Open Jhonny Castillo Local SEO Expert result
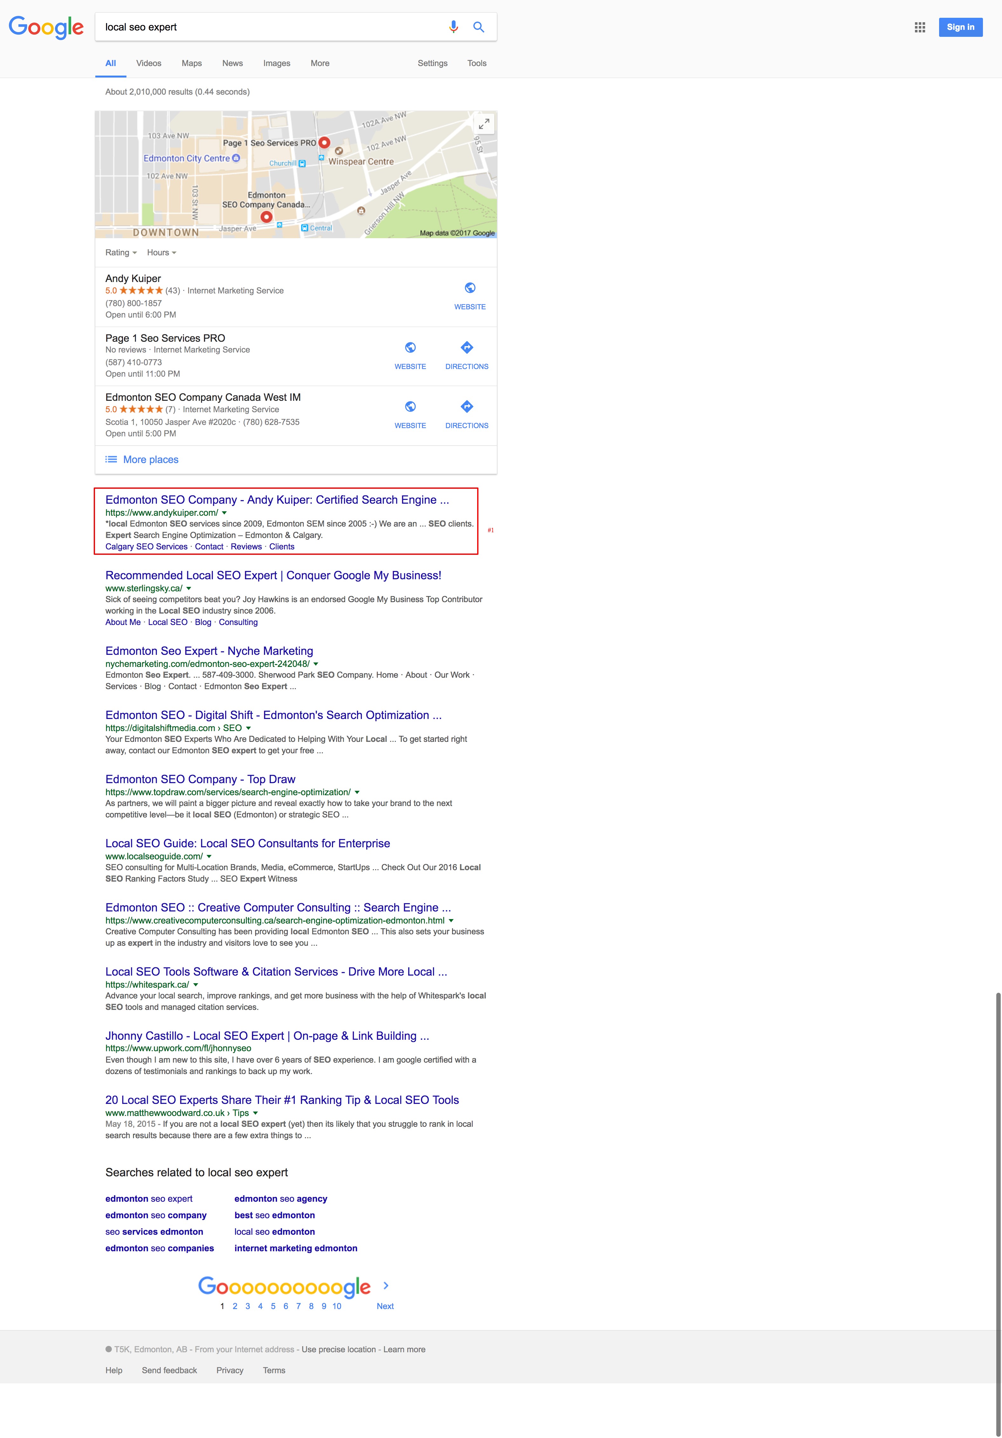Image resolution: width=1002 pixels, height=1438 pixels. (267, 1037)
